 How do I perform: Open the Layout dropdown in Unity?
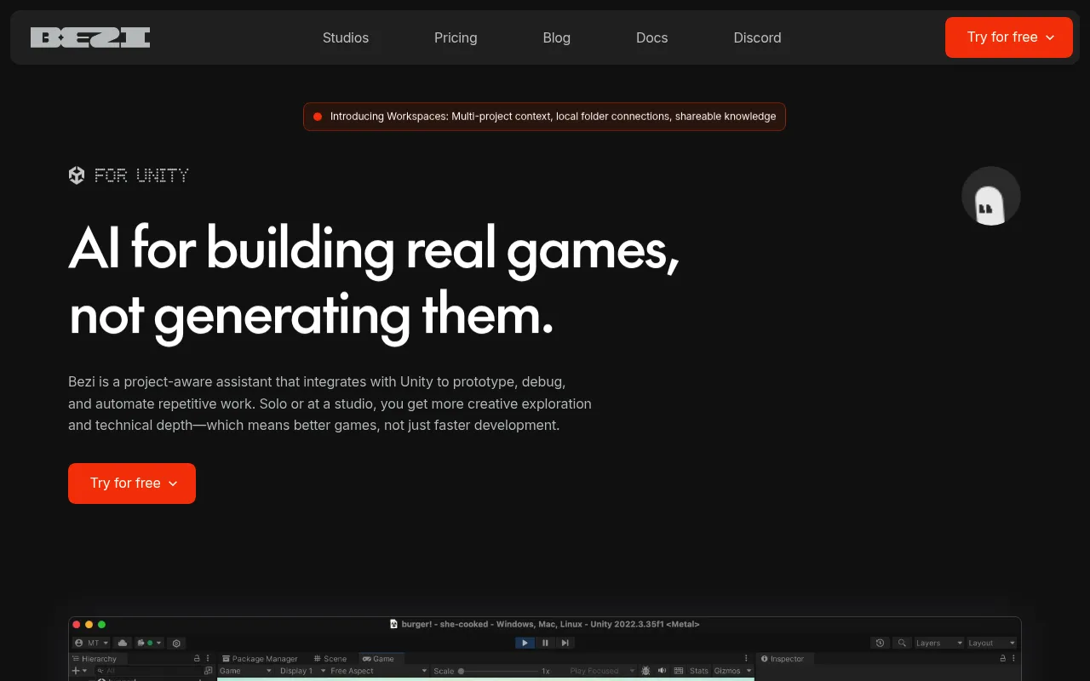[x=992, y=643]
